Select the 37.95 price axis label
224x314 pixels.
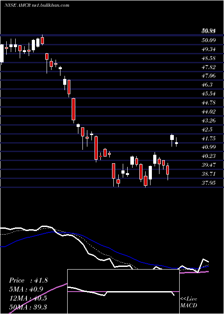pyautogui.click(x=209, y=183)
